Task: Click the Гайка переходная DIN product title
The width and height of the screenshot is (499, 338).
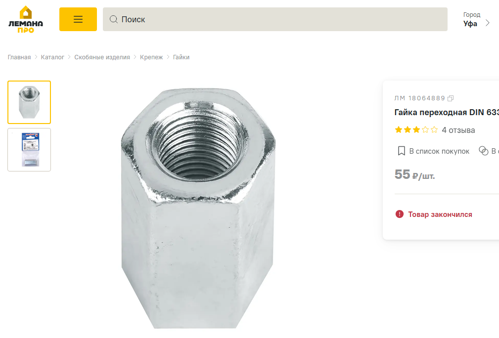Action: (x=446, y=112)
